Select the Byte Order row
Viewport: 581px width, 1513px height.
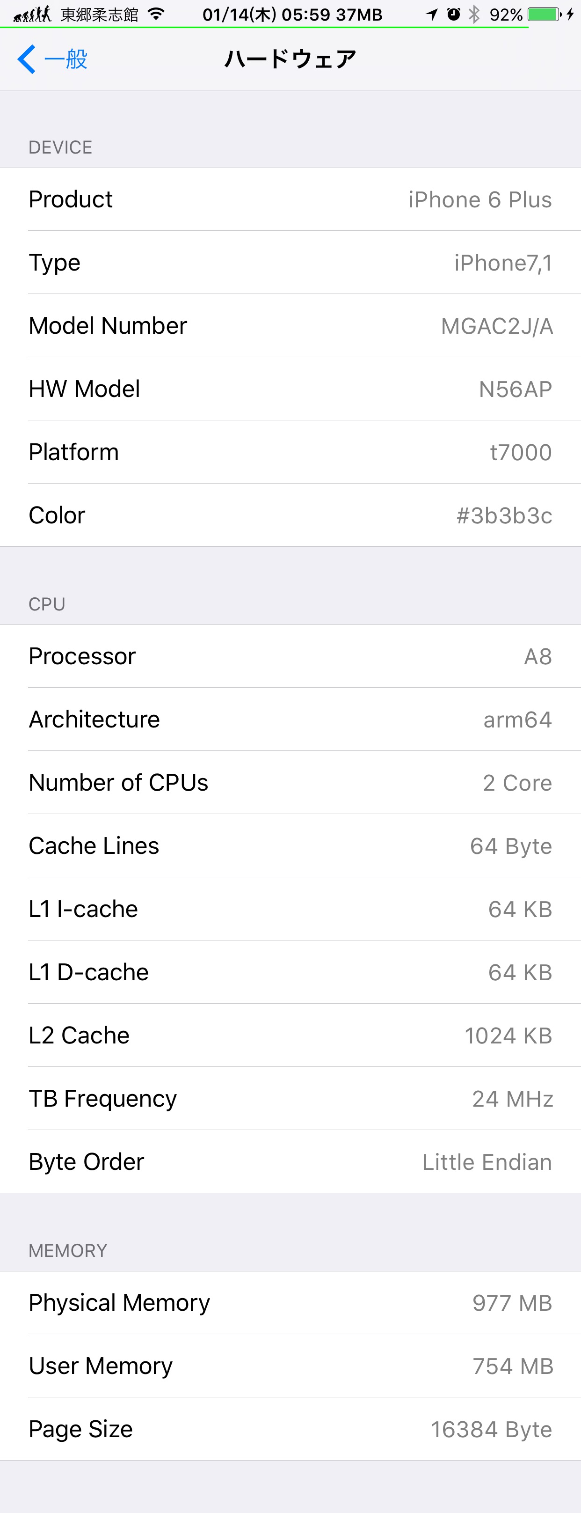(x=290, y=1162)
